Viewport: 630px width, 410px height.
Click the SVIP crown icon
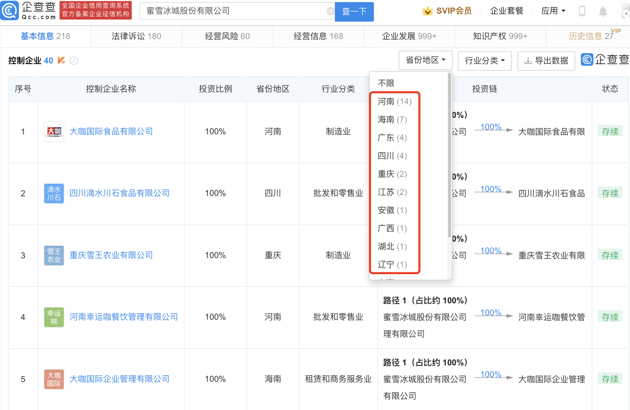(x=428, y=11)
